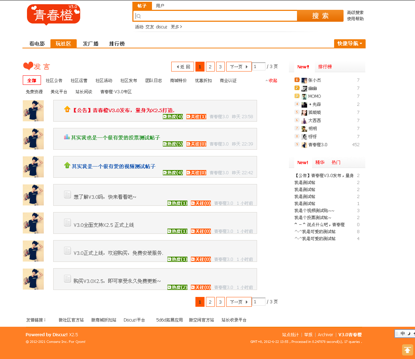Collapse the category list with 收起
The height and width of the screenshot is (359, 415).
(x=271, y=81)
